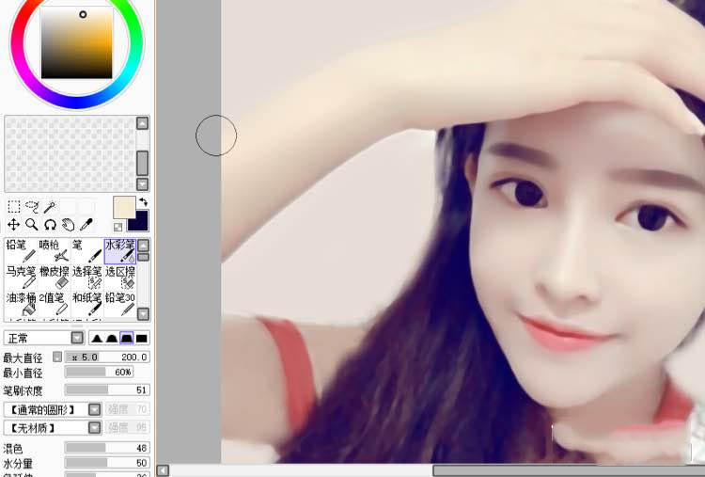This screenshot has height=477, width=705.
Task: Pick the rounded dome brush edge shape
Action: (111, 338)
